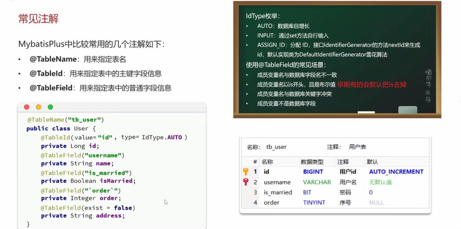Viewport: 461px width, 229px height.
Task: Click the @TableField("`order`") code line
Action: pos(81,190)
